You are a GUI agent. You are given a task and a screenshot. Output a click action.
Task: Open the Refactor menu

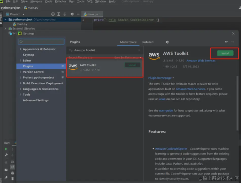pos(60,2)
